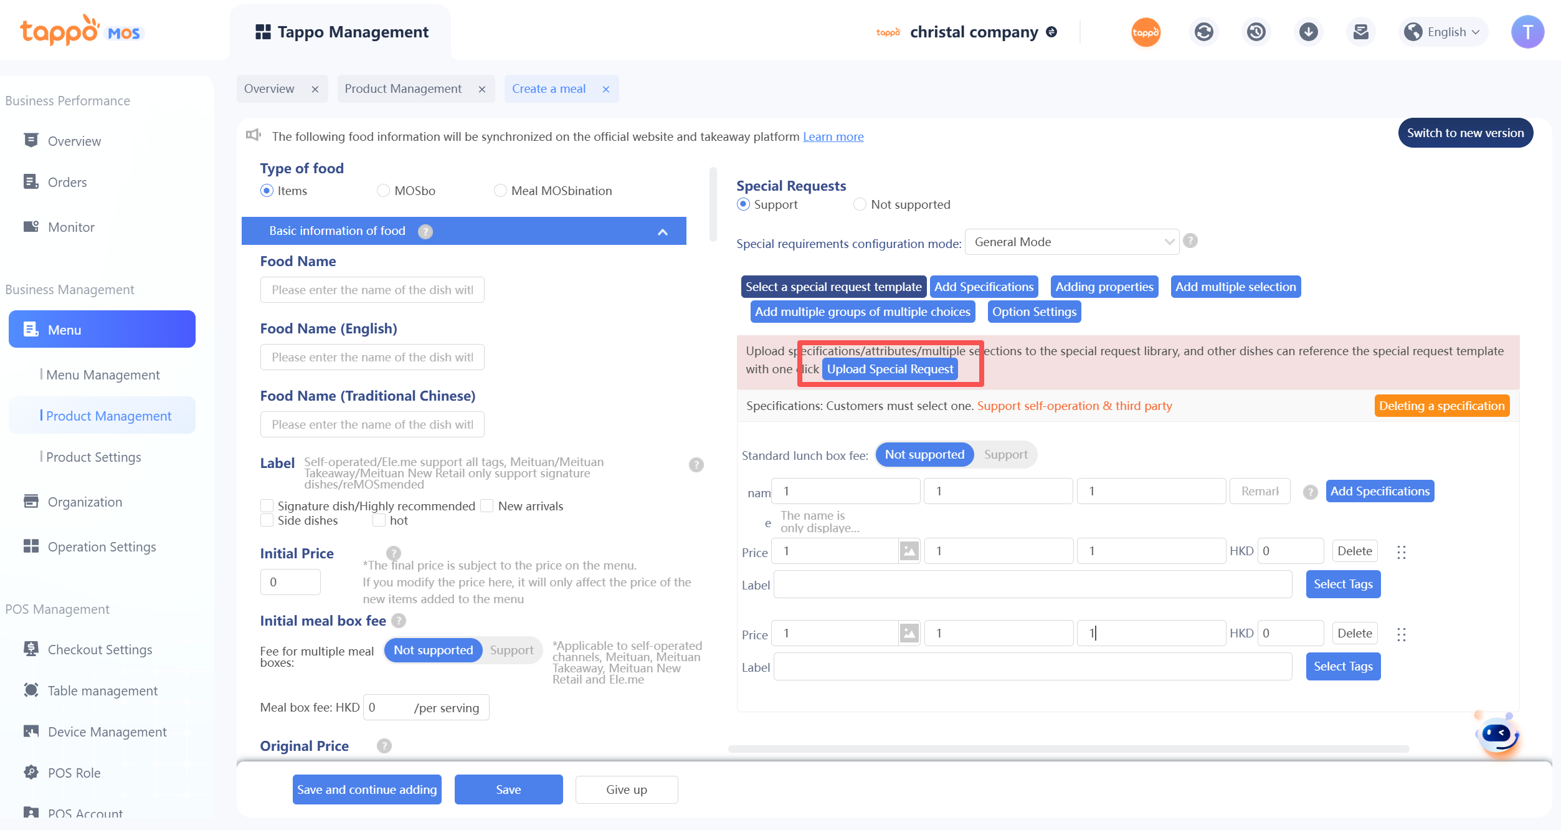Viewport: 1561px width, 830px height.
Task: Click the sync refresh icon in header
Action: point(1203,32)
